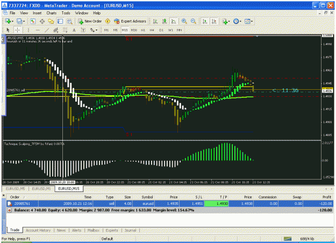The height and width of the screenshot is (243, 336).
Task: Close the Terminal panel with its x
Action: click(3, 195)
